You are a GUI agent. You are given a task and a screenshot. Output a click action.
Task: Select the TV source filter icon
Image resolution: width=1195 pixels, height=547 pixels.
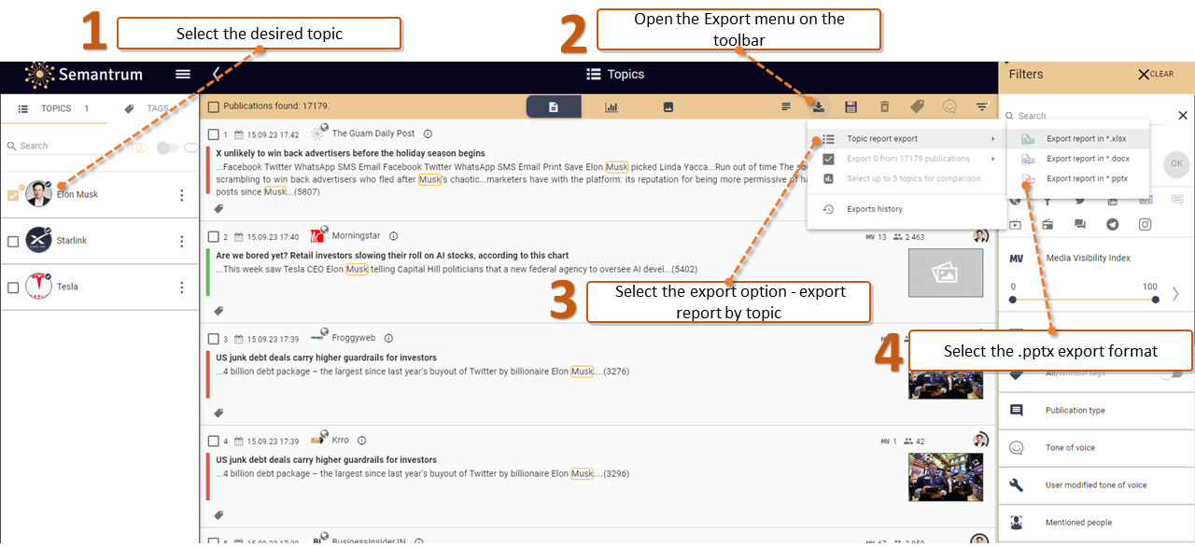click(x=1016, y=224)
